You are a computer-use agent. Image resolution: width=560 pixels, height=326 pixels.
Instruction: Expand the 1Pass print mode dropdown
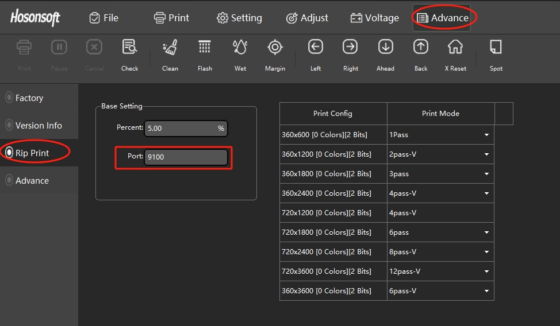pos(486,135)
